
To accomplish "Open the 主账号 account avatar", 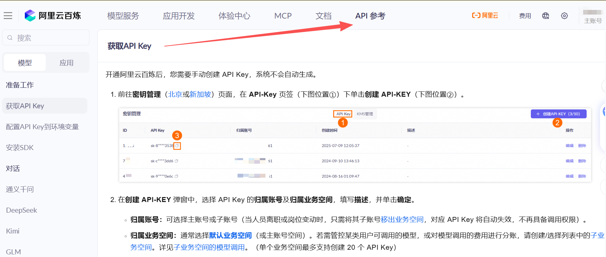I will pyautogui.click(x=592, y=16).
